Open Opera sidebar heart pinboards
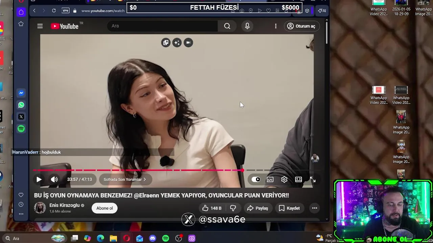The height and width of the screenshot is (243, 433). coord(21,195)
